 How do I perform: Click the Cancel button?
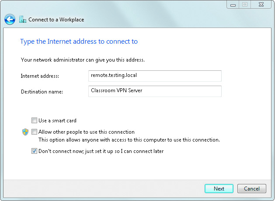coord(252,189)
